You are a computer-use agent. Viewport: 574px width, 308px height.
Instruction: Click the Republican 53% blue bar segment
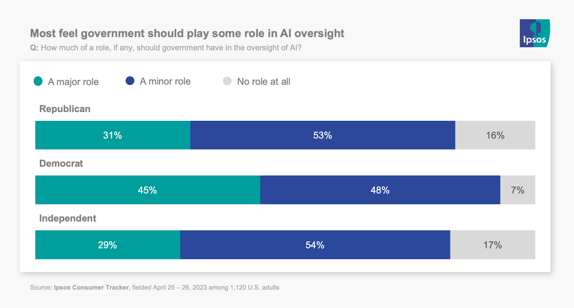click(323, 135)
